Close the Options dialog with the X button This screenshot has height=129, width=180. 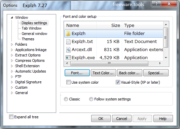(x=169, y=4)
